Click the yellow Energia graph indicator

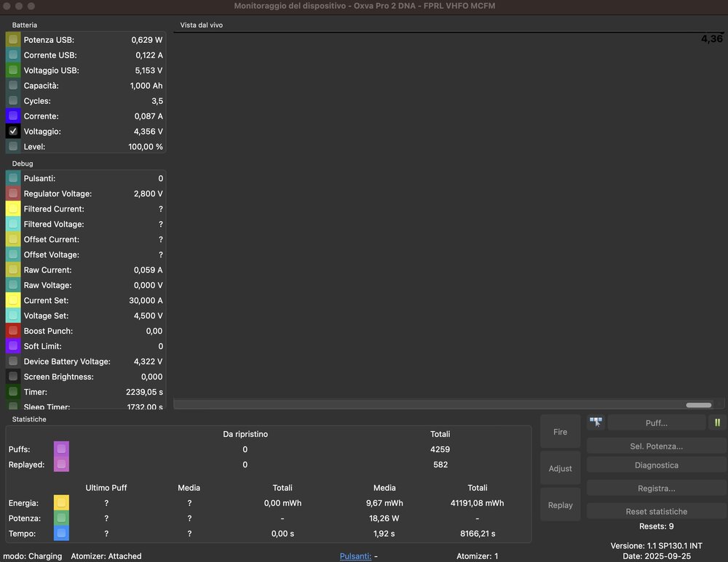[x=62, y=503]
